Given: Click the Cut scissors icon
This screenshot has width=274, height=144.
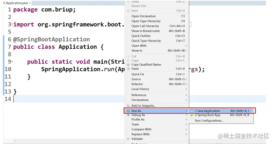Looking at the screenshot, I should point(128,56).
